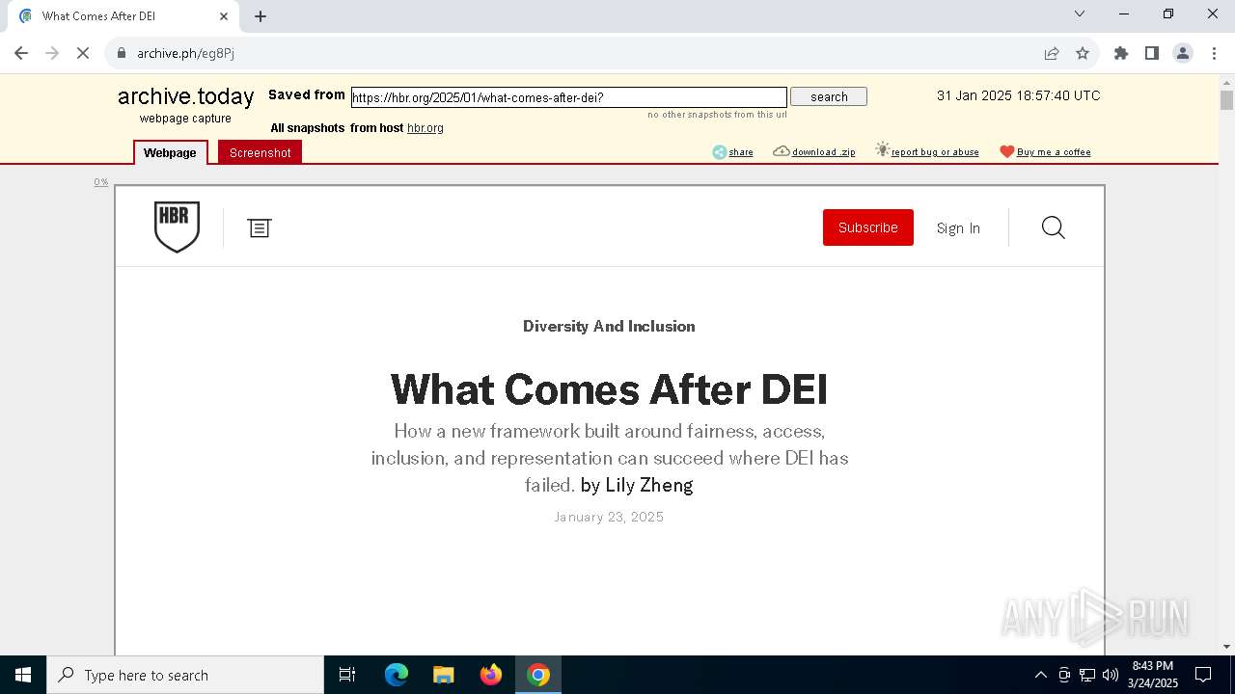The width and height of the screenshot is (1235, 694).
Task: Open the volume control in system tray
Action: pos(1111,675)
